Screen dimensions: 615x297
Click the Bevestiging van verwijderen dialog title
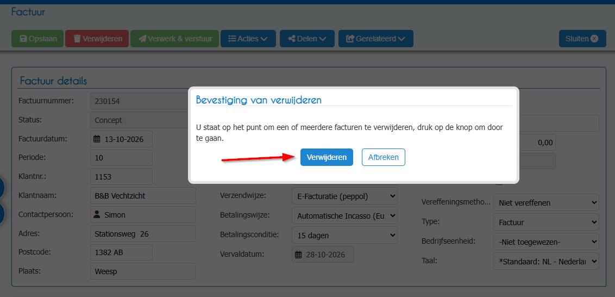click(259, 100)
